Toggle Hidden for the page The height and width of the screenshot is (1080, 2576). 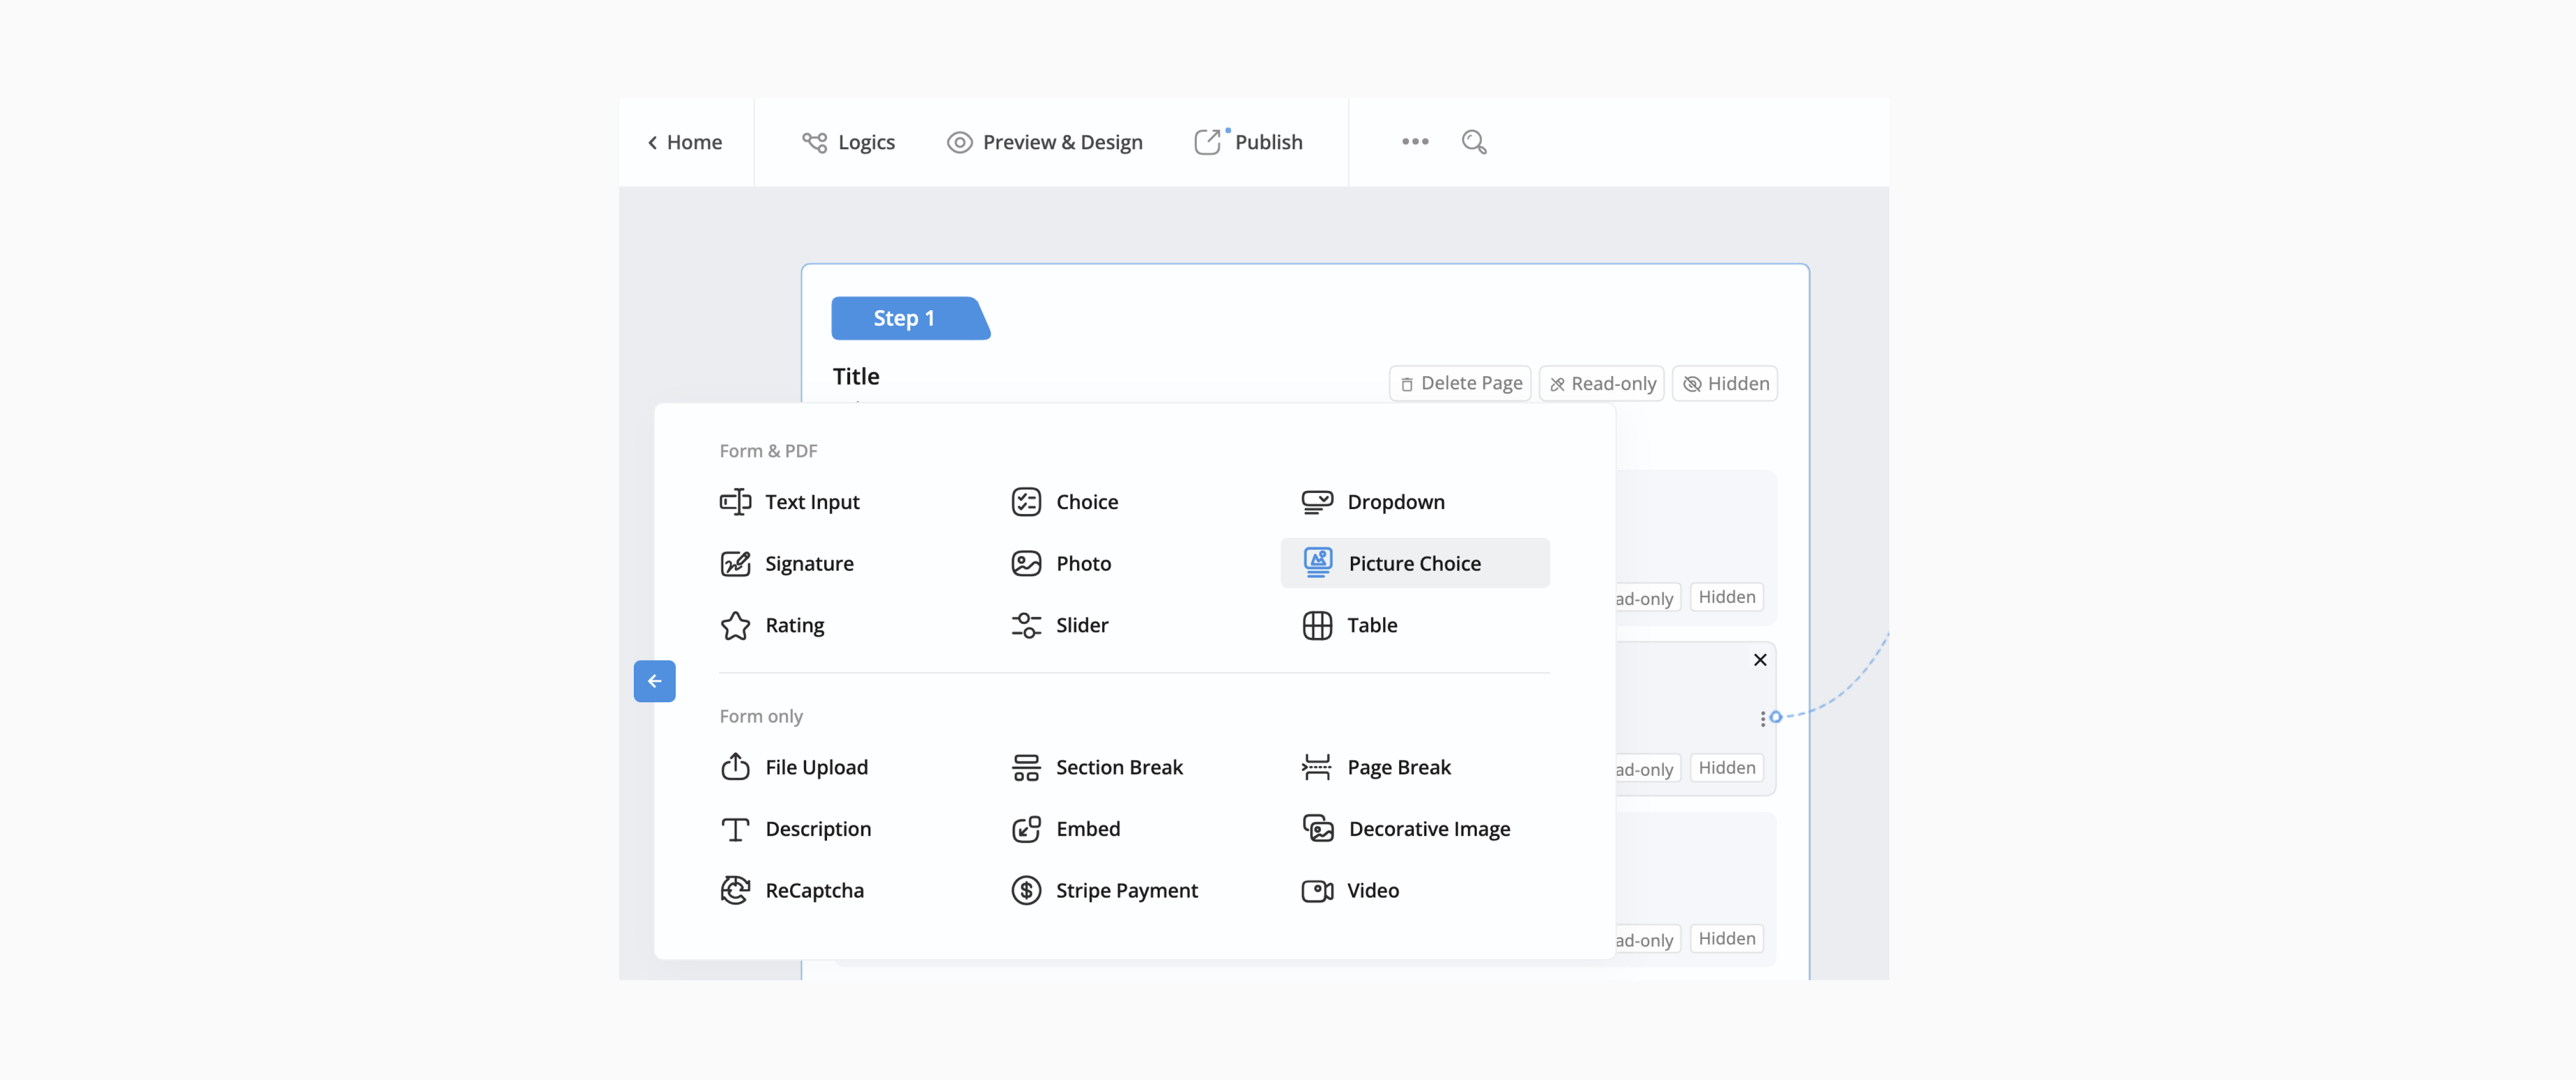tap(1725, 384)
